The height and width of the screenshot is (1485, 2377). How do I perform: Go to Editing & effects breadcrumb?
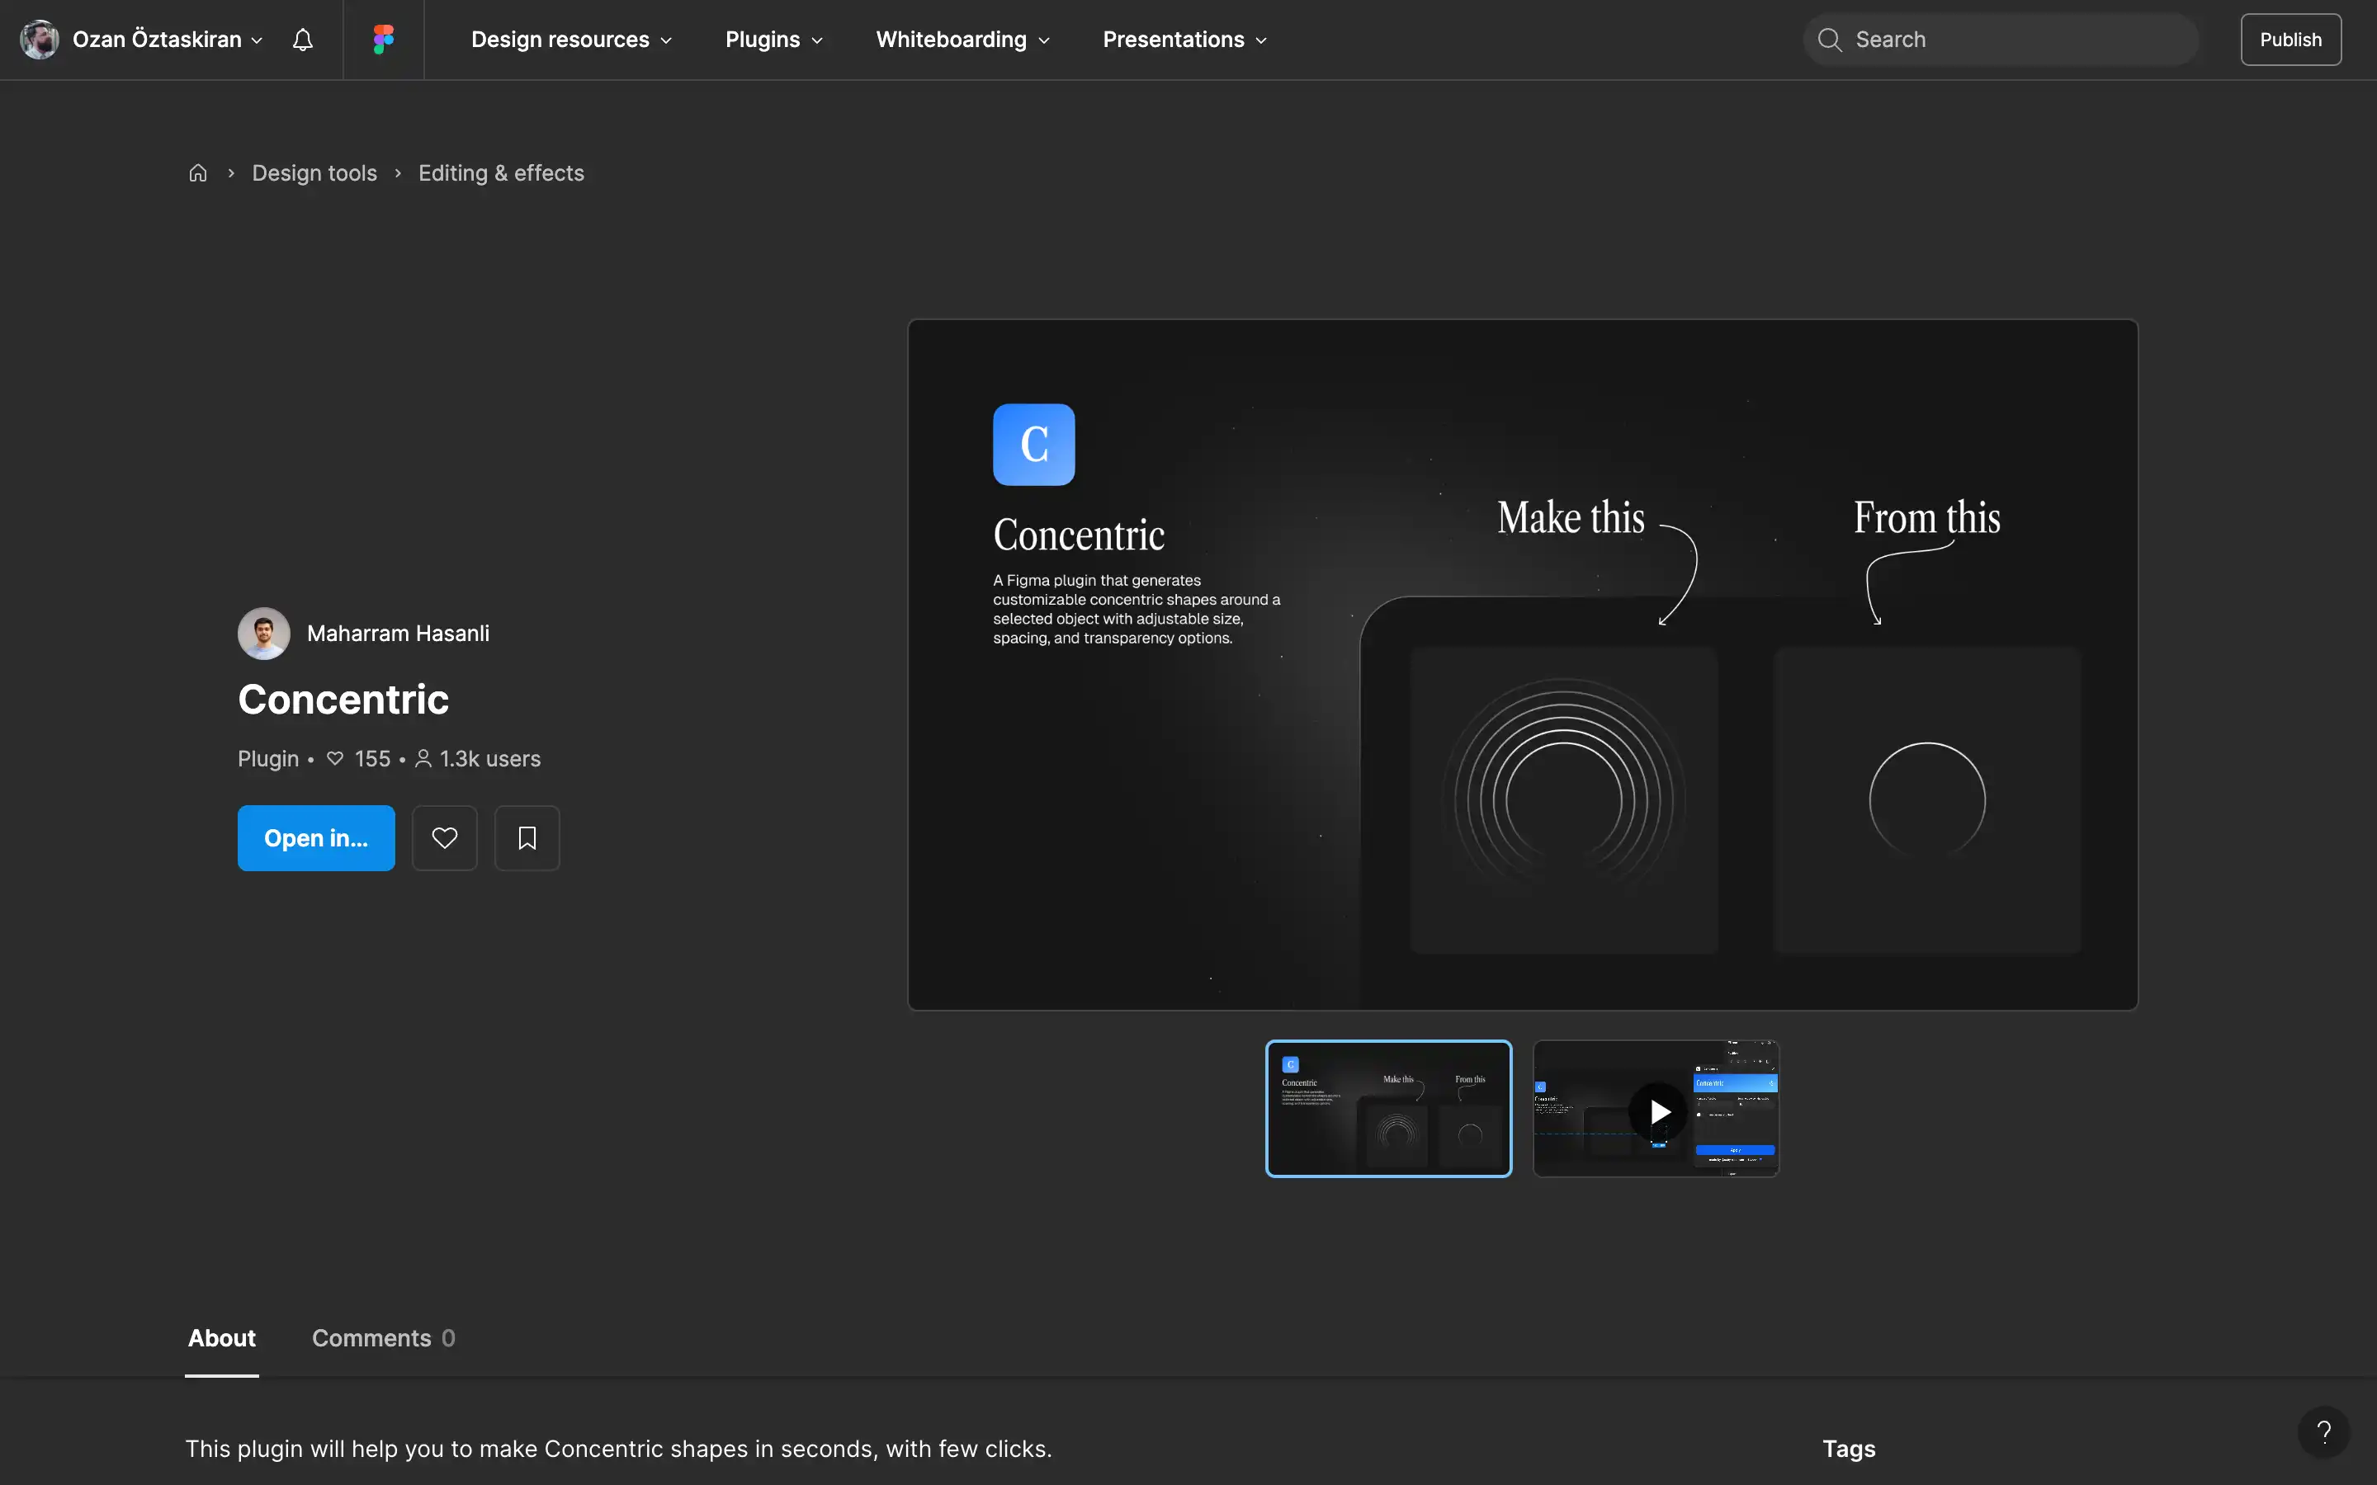501,173
